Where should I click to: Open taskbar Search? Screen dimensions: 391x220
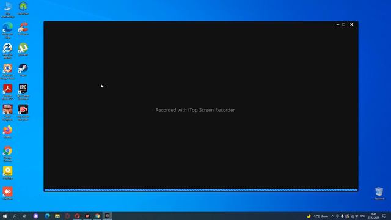coord(15,216)
